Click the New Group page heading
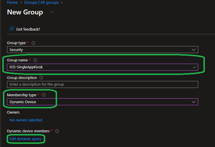The height and width of the screenshot is (147, 215). 25,12
